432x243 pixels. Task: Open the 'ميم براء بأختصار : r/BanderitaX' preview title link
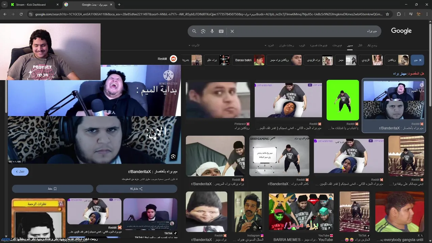coord(153,171)
